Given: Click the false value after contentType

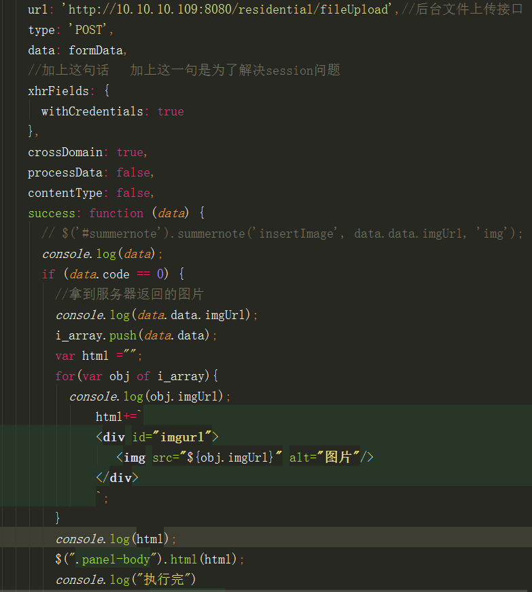Looking at the screenshot, I should coord(133,193).
